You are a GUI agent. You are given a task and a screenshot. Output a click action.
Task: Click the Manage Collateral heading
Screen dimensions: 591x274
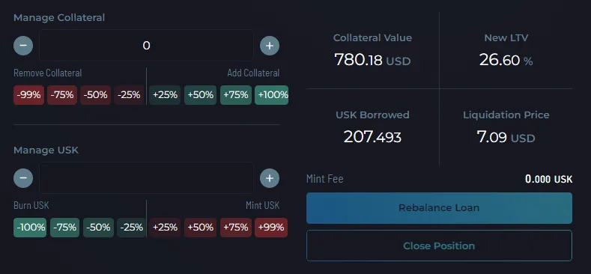[59, 18]
